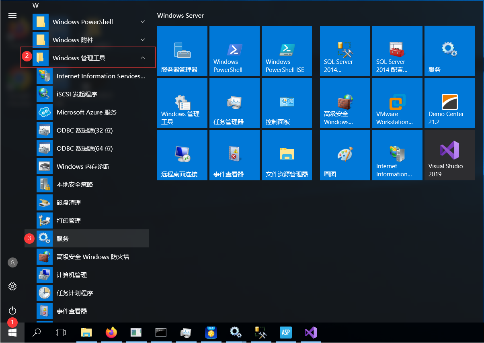Open the 服务器管理器 tile
The image size is (484, 343).
[182, 51]
